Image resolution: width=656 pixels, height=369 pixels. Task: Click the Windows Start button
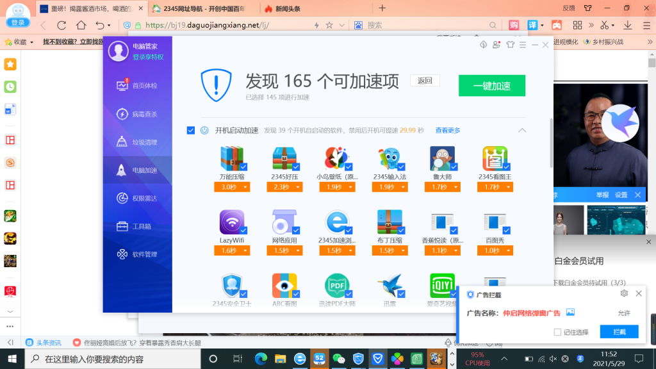[12, 359]
